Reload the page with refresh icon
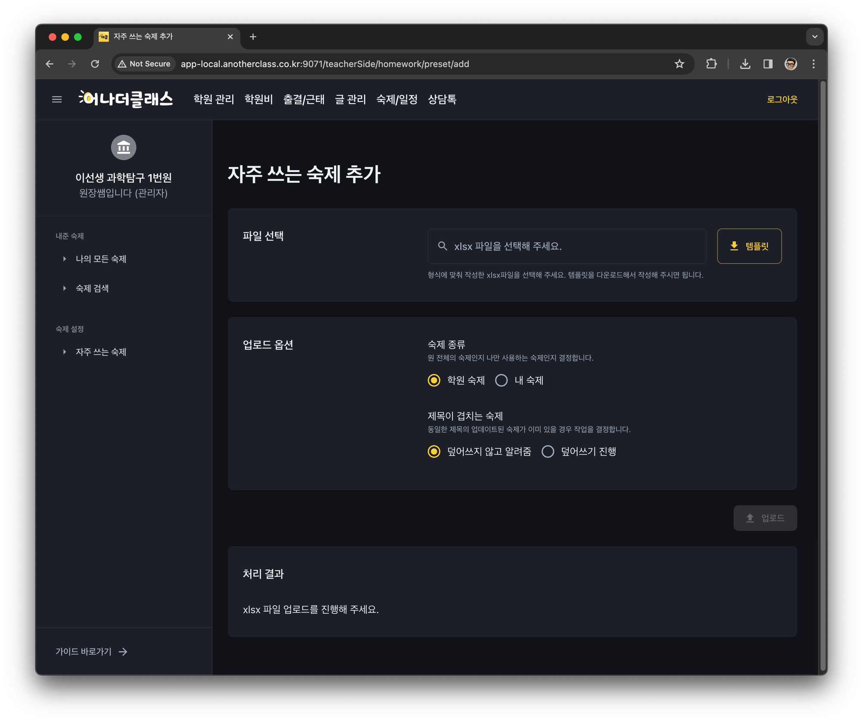This screenshot has height=722, width=863. tap(95, 64)
